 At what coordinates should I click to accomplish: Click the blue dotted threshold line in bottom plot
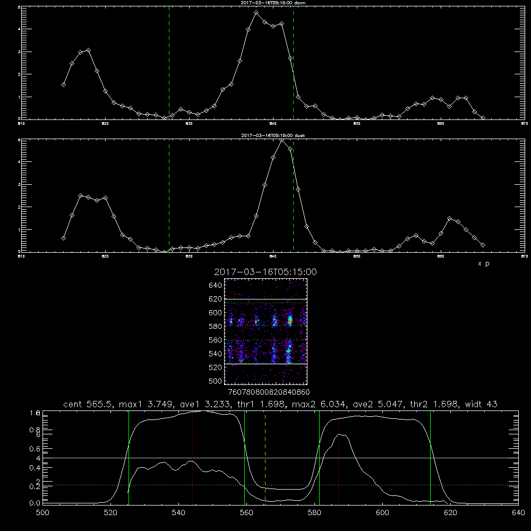280,485
